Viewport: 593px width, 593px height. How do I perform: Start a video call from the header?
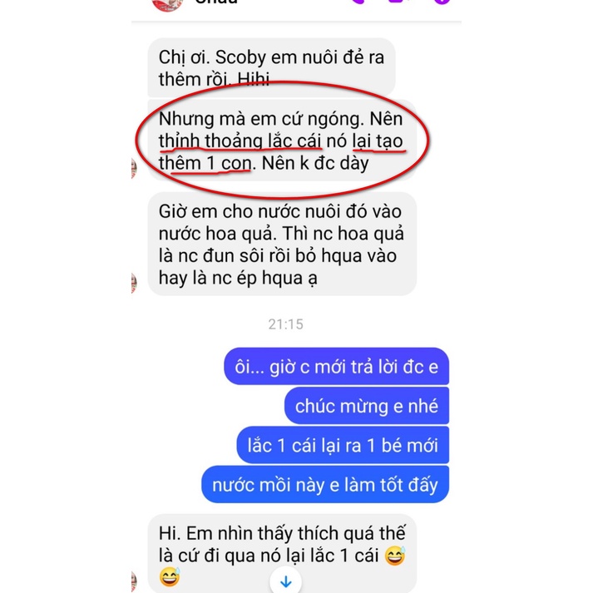click(x=397, y=2)
